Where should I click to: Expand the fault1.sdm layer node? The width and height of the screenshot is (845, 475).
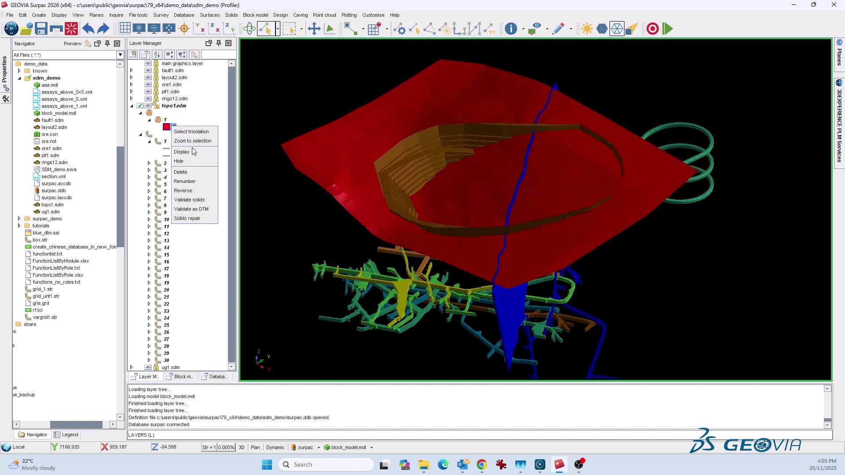131,71
